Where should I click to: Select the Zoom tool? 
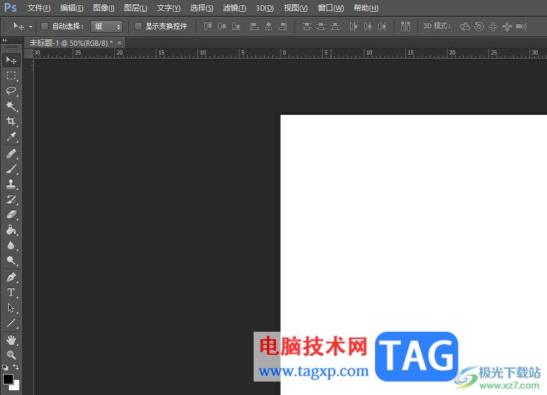point(11,355)
